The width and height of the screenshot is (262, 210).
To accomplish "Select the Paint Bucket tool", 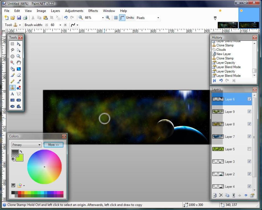I will (x=12, y=69).
